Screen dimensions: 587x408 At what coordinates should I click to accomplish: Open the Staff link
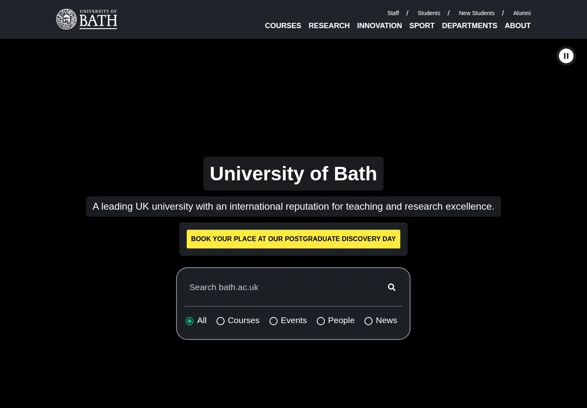click(x=393, y=13)
